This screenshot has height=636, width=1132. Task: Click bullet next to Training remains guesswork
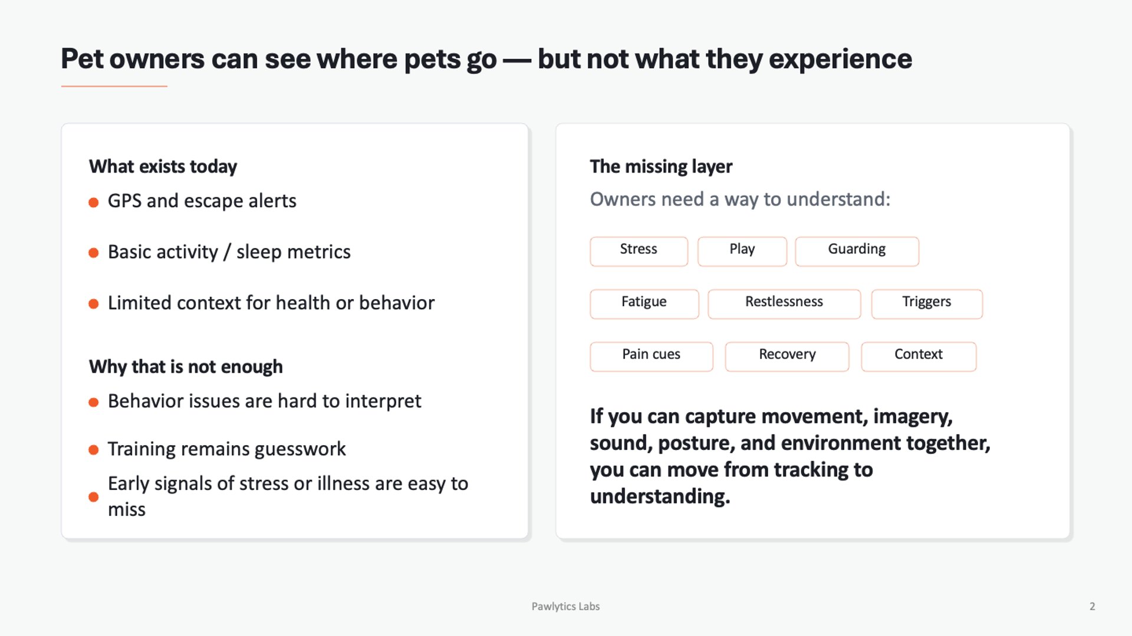pyautogui.click(x=93, y=450)
